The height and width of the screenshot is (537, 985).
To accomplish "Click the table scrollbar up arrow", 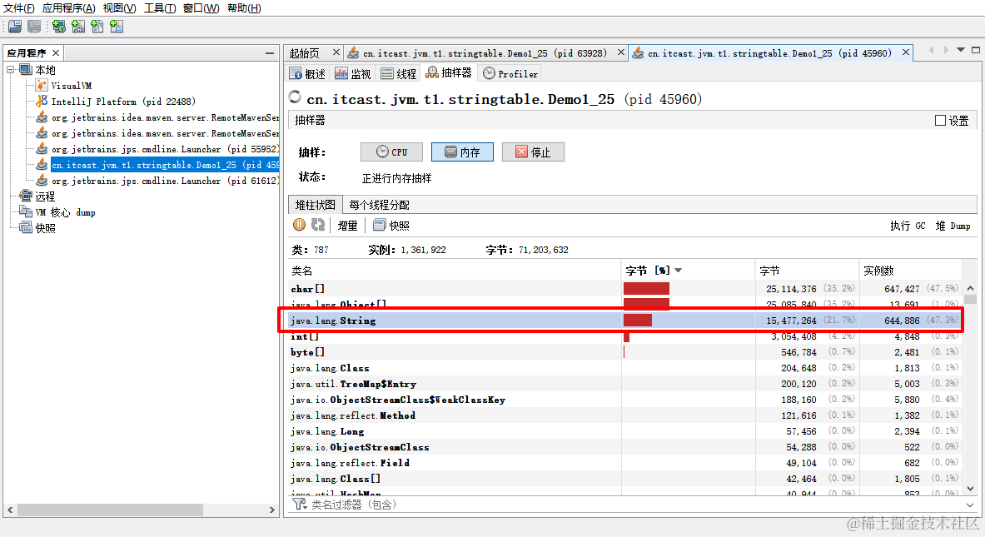I will point(971,286).
